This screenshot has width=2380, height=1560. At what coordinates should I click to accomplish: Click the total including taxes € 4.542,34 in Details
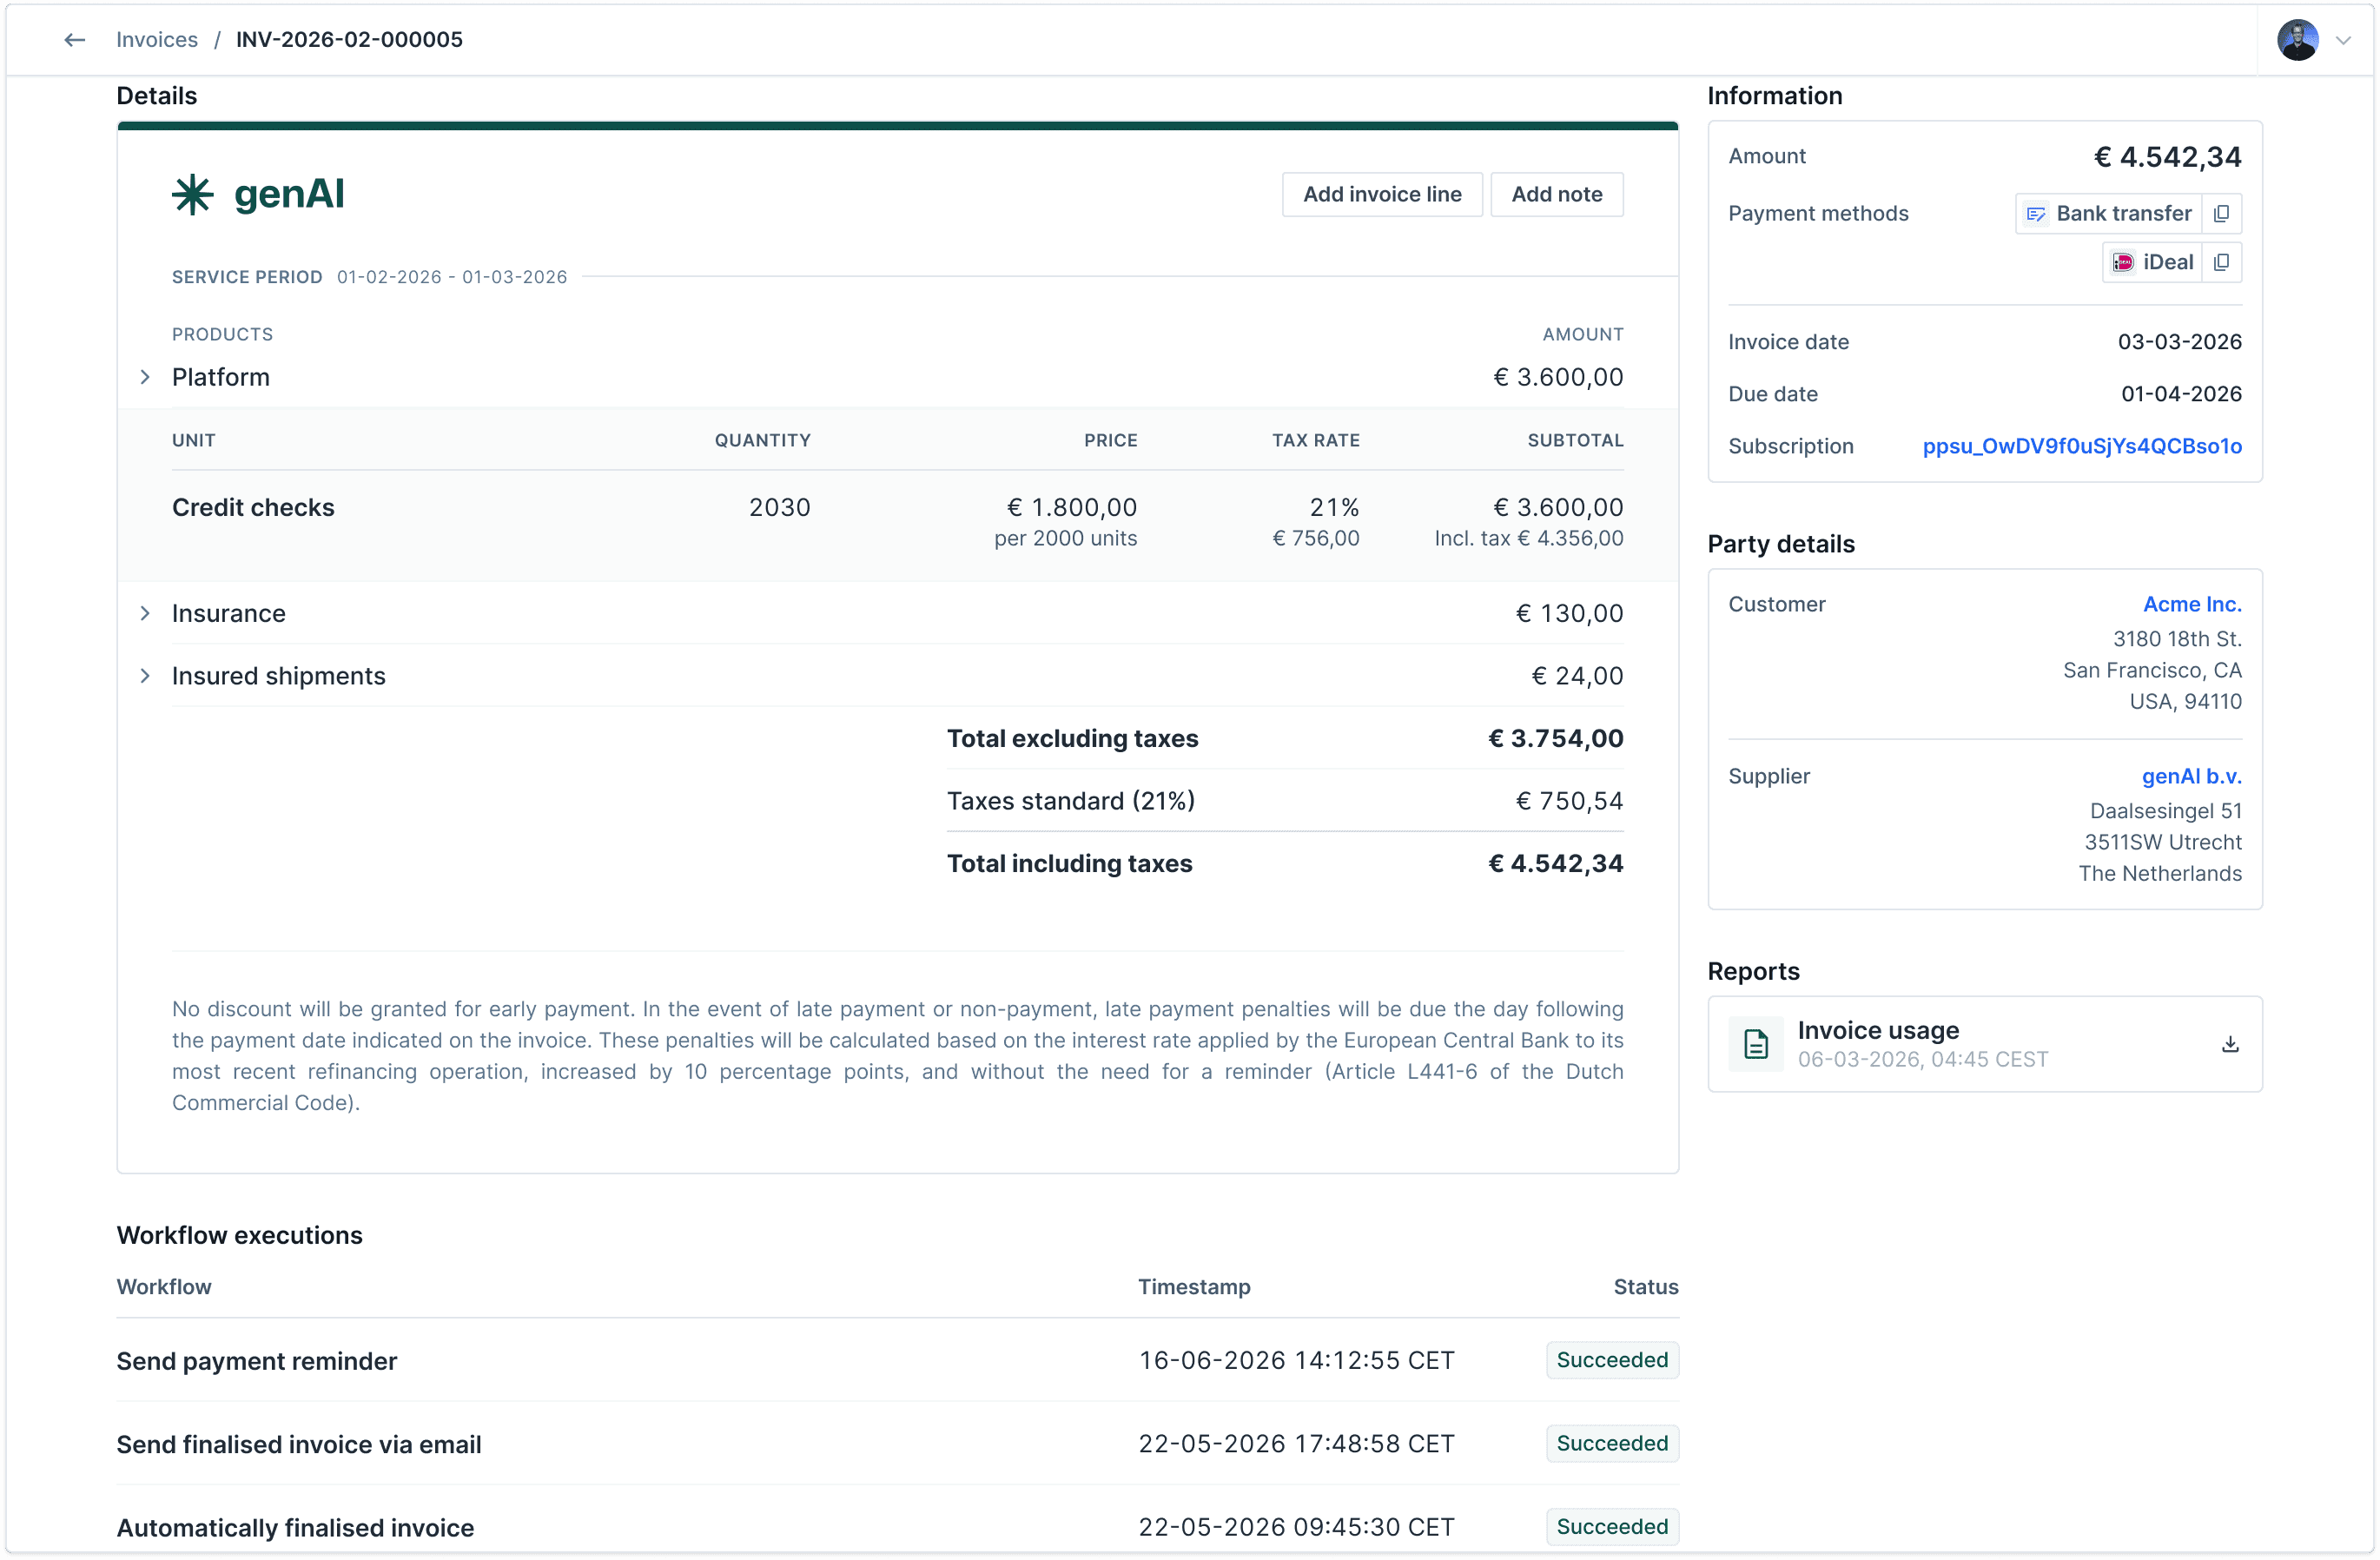[1556, 863]
